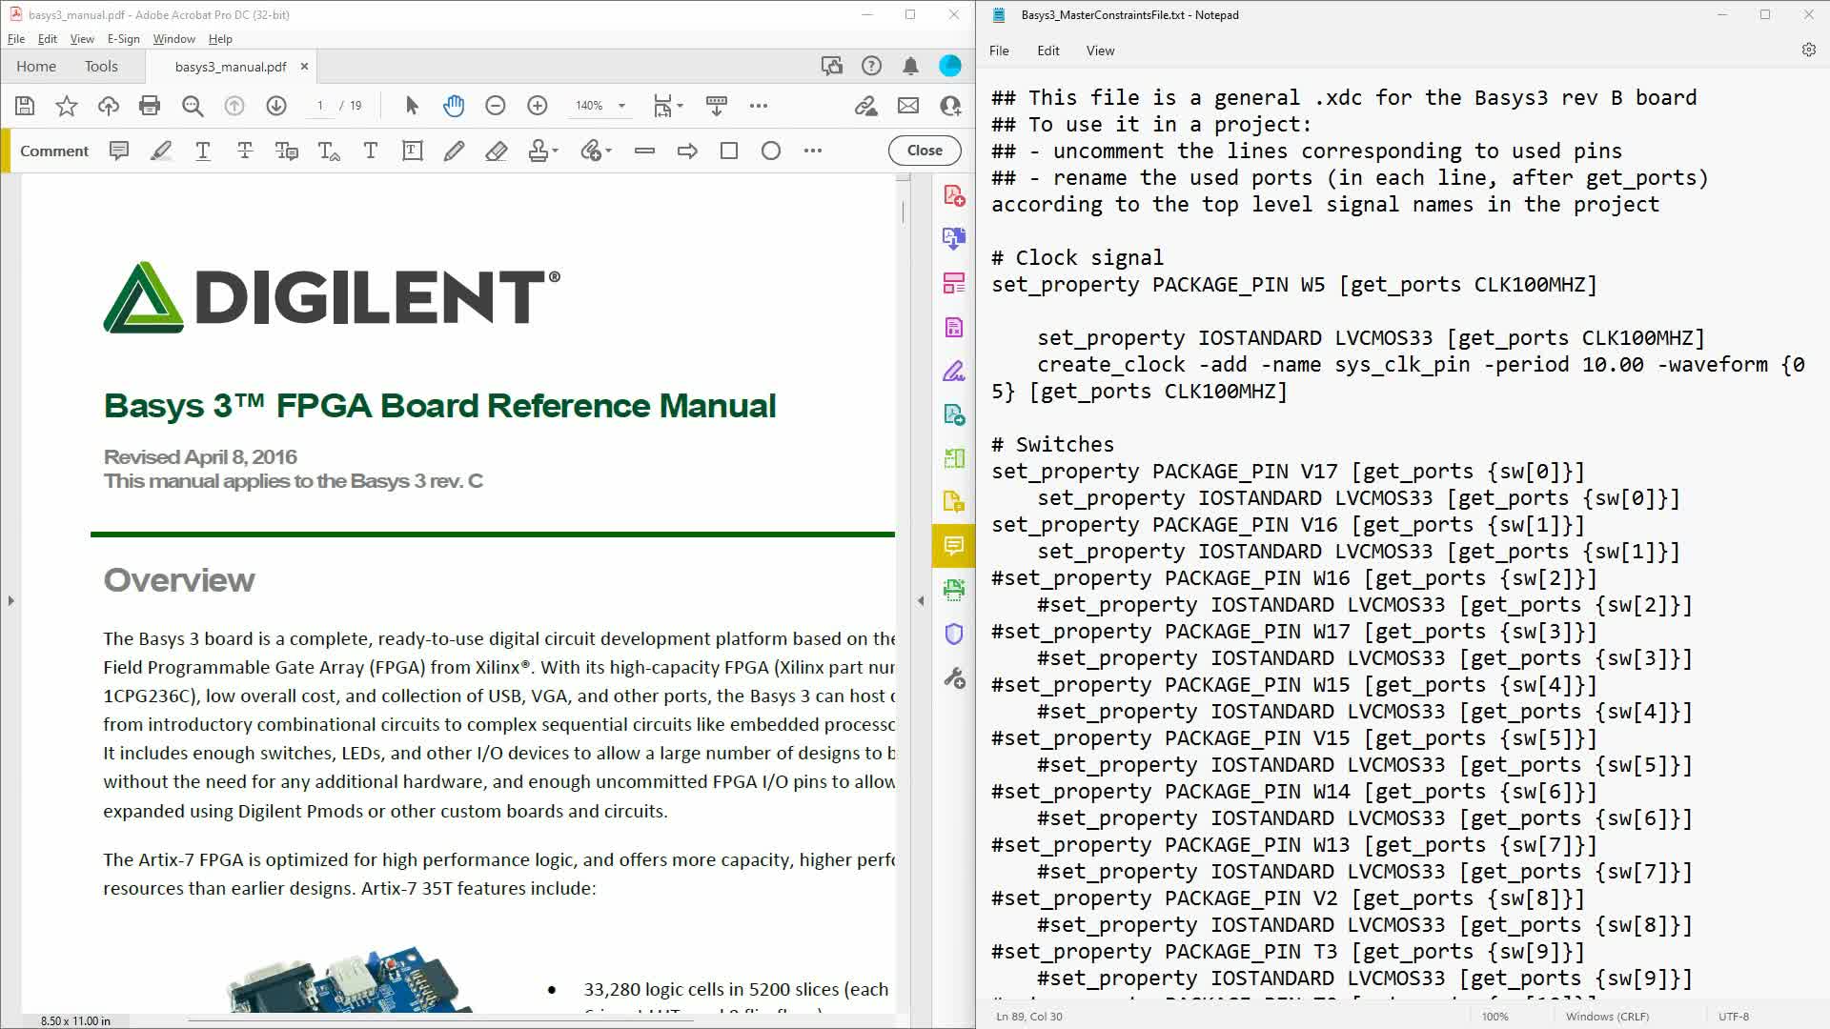This screenshot has width=1830, height=1029.
Task: Close the Comment toolbar
Action: (925, 151)
